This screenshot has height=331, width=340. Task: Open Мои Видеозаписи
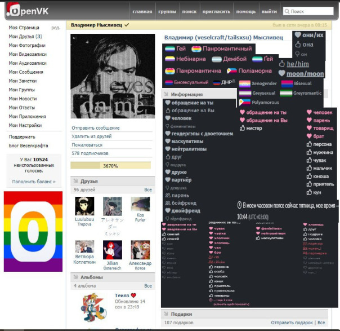point(28,54)
